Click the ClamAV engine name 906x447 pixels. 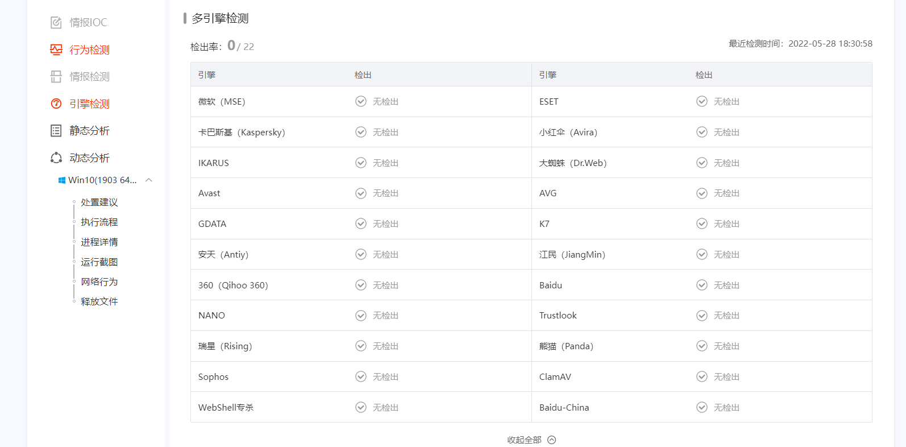tap(555, 377)
